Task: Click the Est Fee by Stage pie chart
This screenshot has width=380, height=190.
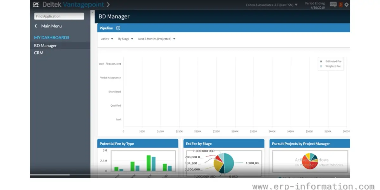Action: click(x=224, y=163)
